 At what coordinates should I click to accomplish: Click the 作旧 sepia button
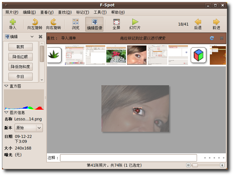20,77
